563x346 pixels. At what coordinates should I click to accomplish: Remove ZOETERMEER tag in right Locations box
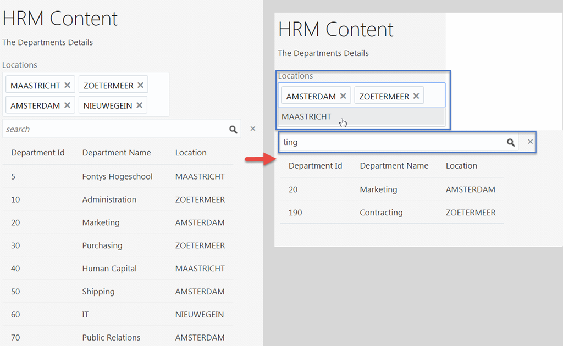point(416,96)
